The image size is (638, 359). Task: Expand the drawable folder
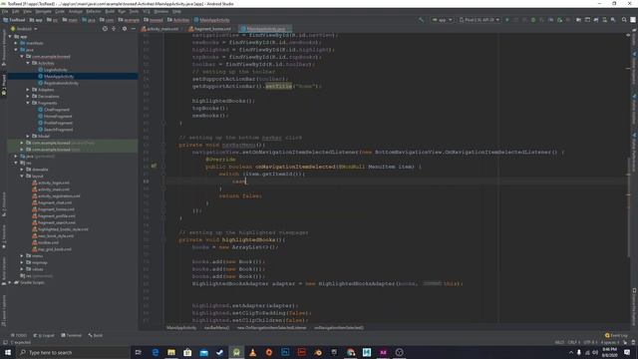(x=22, y=170)
